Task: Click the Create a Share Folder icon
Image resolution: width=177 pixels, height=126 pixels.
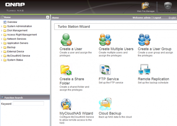Action: (x=66, y=70)
